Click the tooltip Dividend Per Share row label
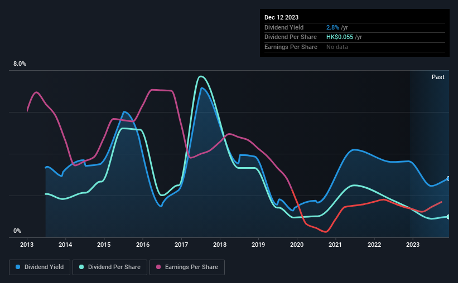Viewport: 458px width, 283px height. pyautogui.click(x=290, y=37)
